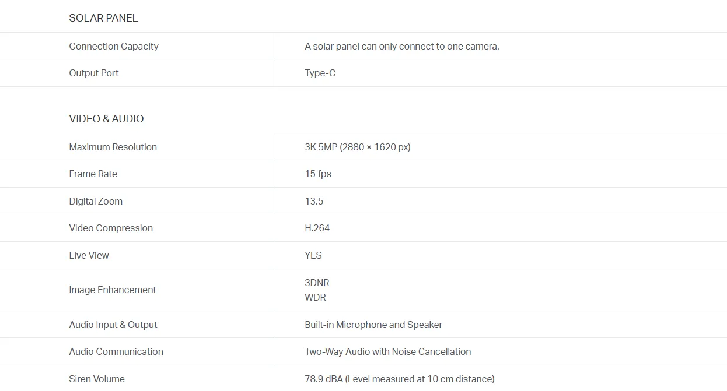Click the Digital Zoom label

click(x=96, y=201)
